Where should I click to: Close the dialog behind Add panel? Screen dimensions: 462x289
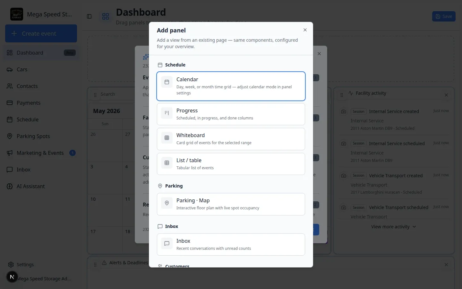pos(319,54)
